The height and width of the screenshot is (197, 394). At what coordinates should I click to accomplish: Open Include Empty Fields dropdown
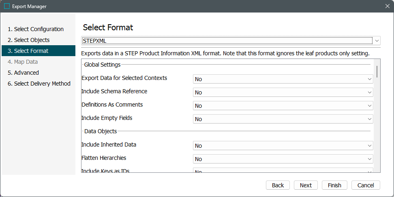point(283,119)
